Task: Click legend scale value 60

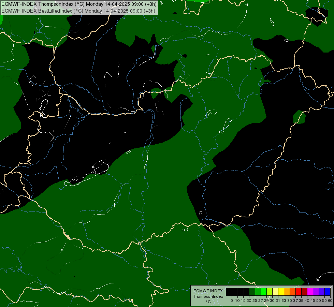Action: 330,301
